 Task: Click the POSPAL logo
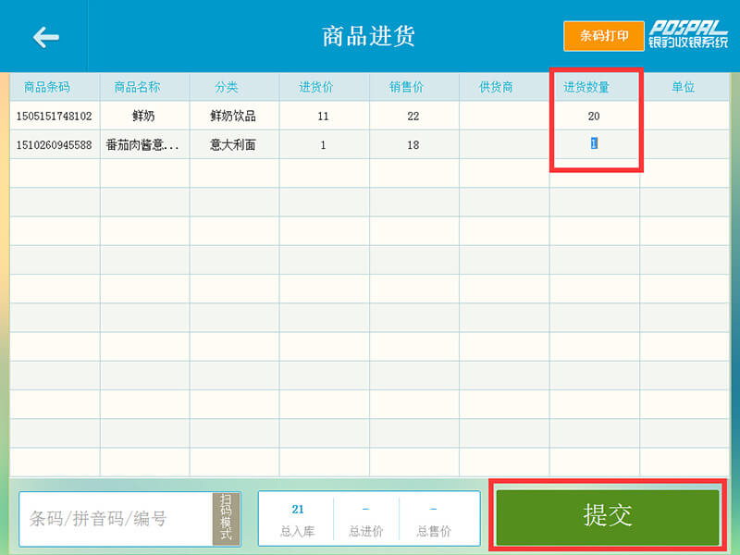coord(687,35)
